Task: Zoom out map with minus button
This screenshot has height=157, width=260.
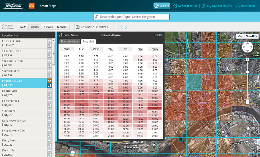Action: (x=248, y=102)
